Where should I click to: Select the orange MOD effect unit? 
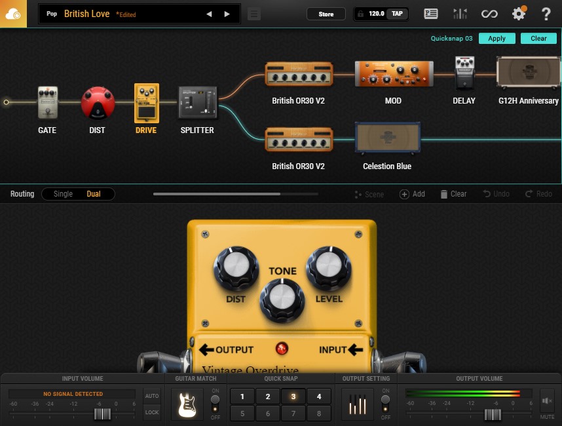(394, 74)
